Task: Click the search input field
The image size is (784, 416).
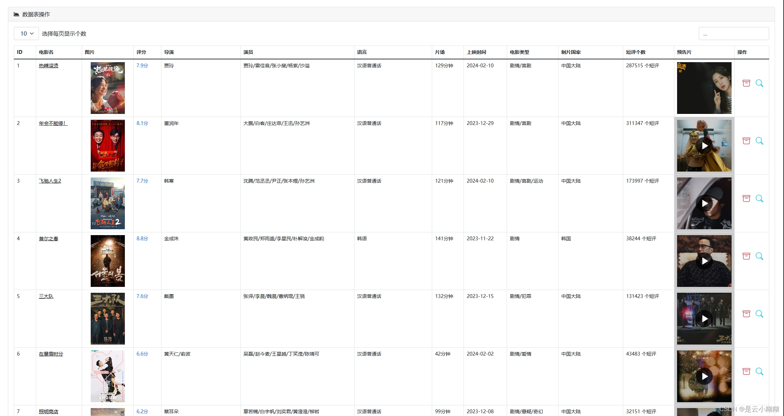Action: pos(733,34)
